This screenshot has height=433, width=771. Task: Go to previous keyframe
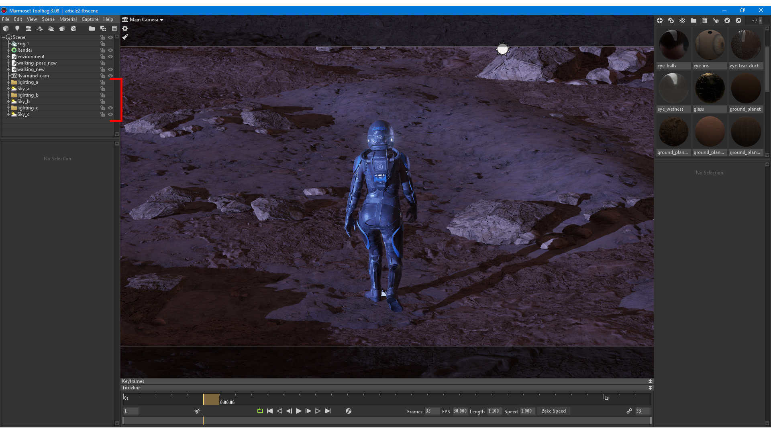(279, 411)
